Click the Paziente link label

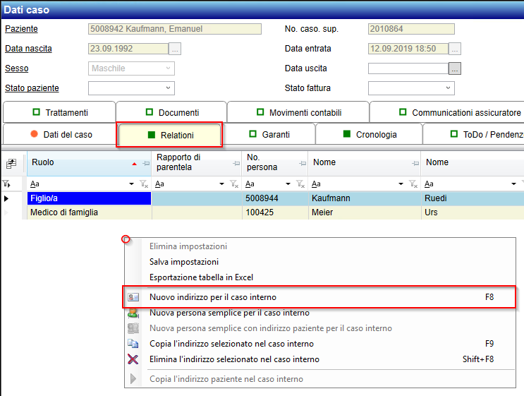[x=21, y=29]
